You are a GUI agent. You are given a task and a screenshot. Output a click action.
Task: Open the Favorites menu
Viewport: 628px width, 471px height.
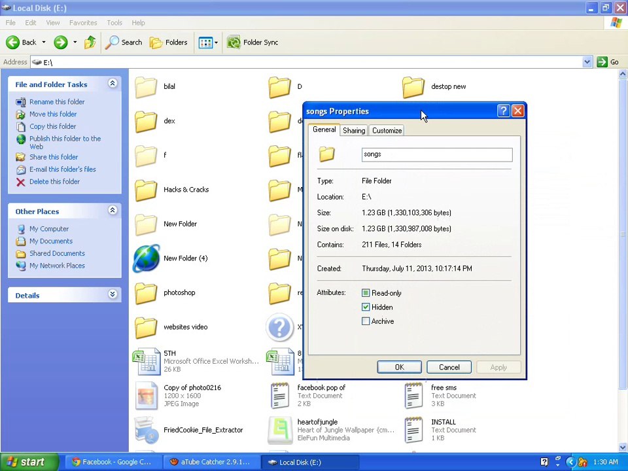[83, 23]
